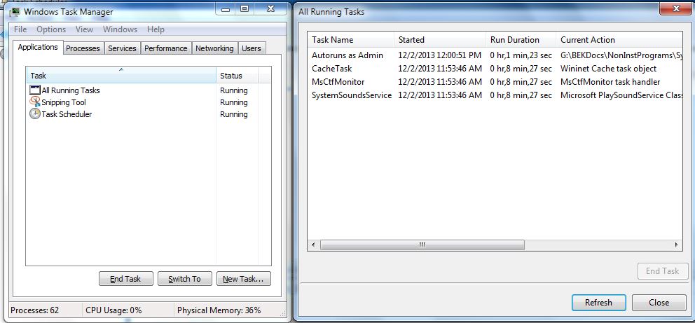695x323 pixels.
Task: Open the File menu
Action: (x=20, y=29)
